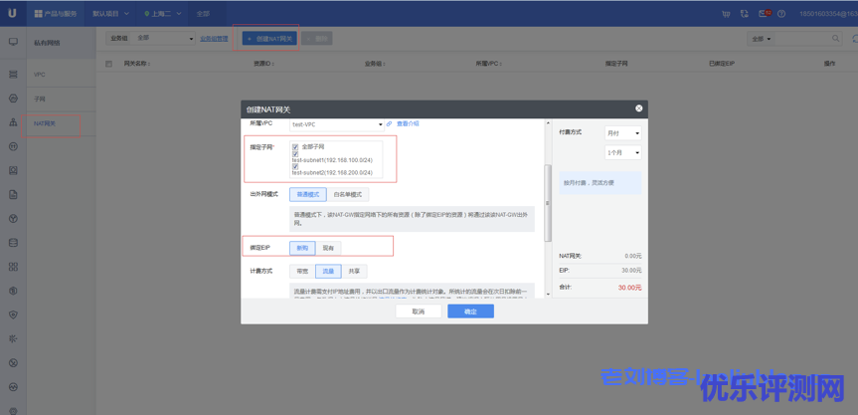Image resolution: width=858 pixels, height=415 pixels.
Task: Click the account 18501603354@163 name
Action: [828, 14]
